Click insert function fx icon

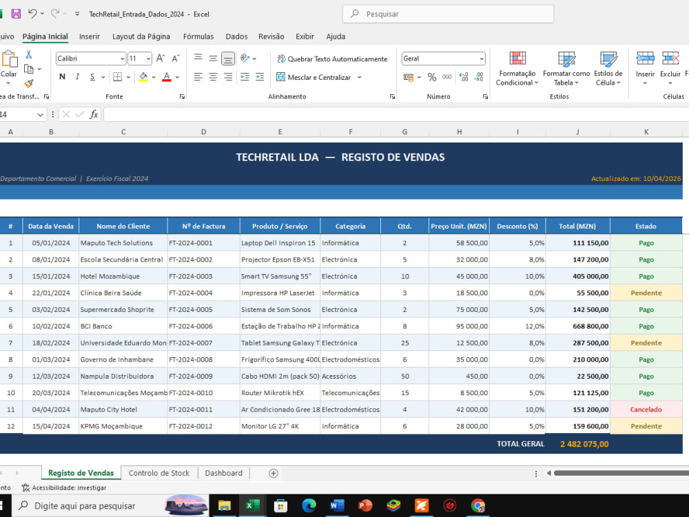point(94,114)
